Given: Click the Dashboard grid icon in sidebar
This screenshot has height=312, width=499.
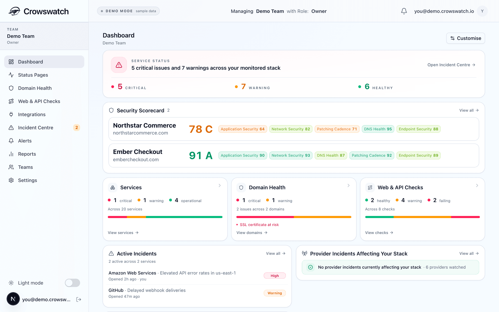Looking at the screenshot, I should (11, 62).
